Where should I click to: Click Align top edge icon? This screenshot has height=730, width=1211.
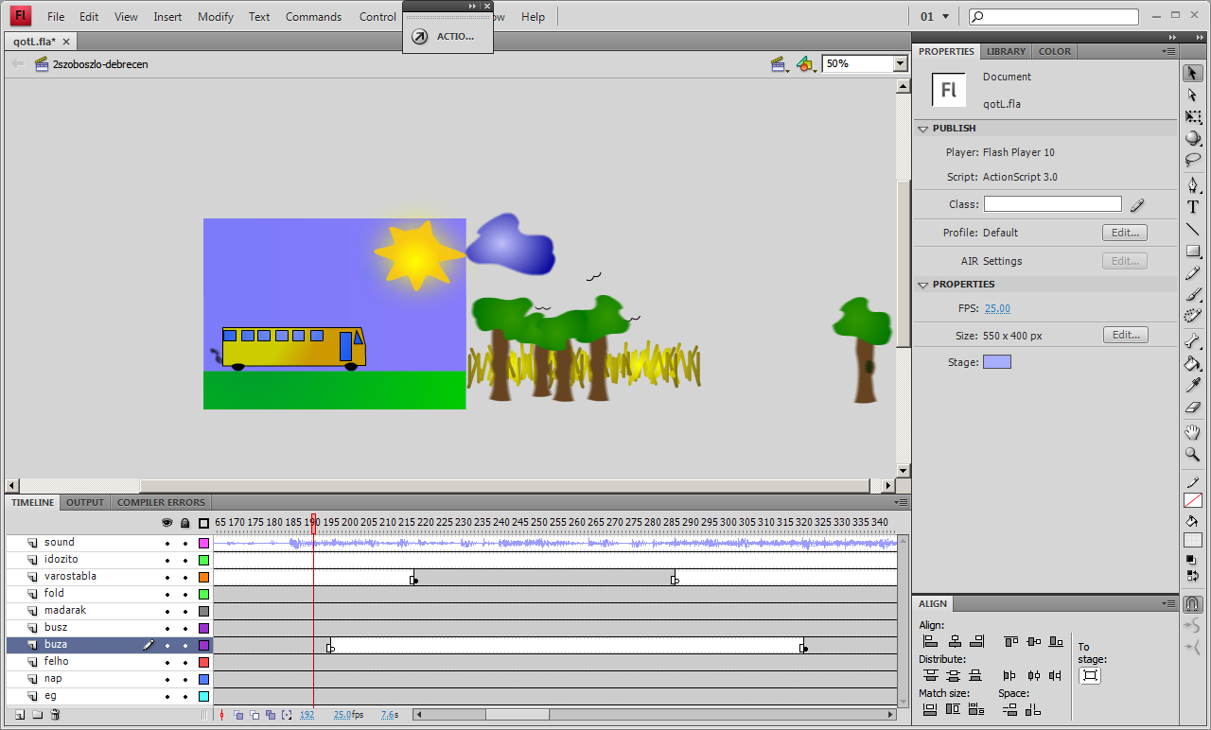[1010, 641]
